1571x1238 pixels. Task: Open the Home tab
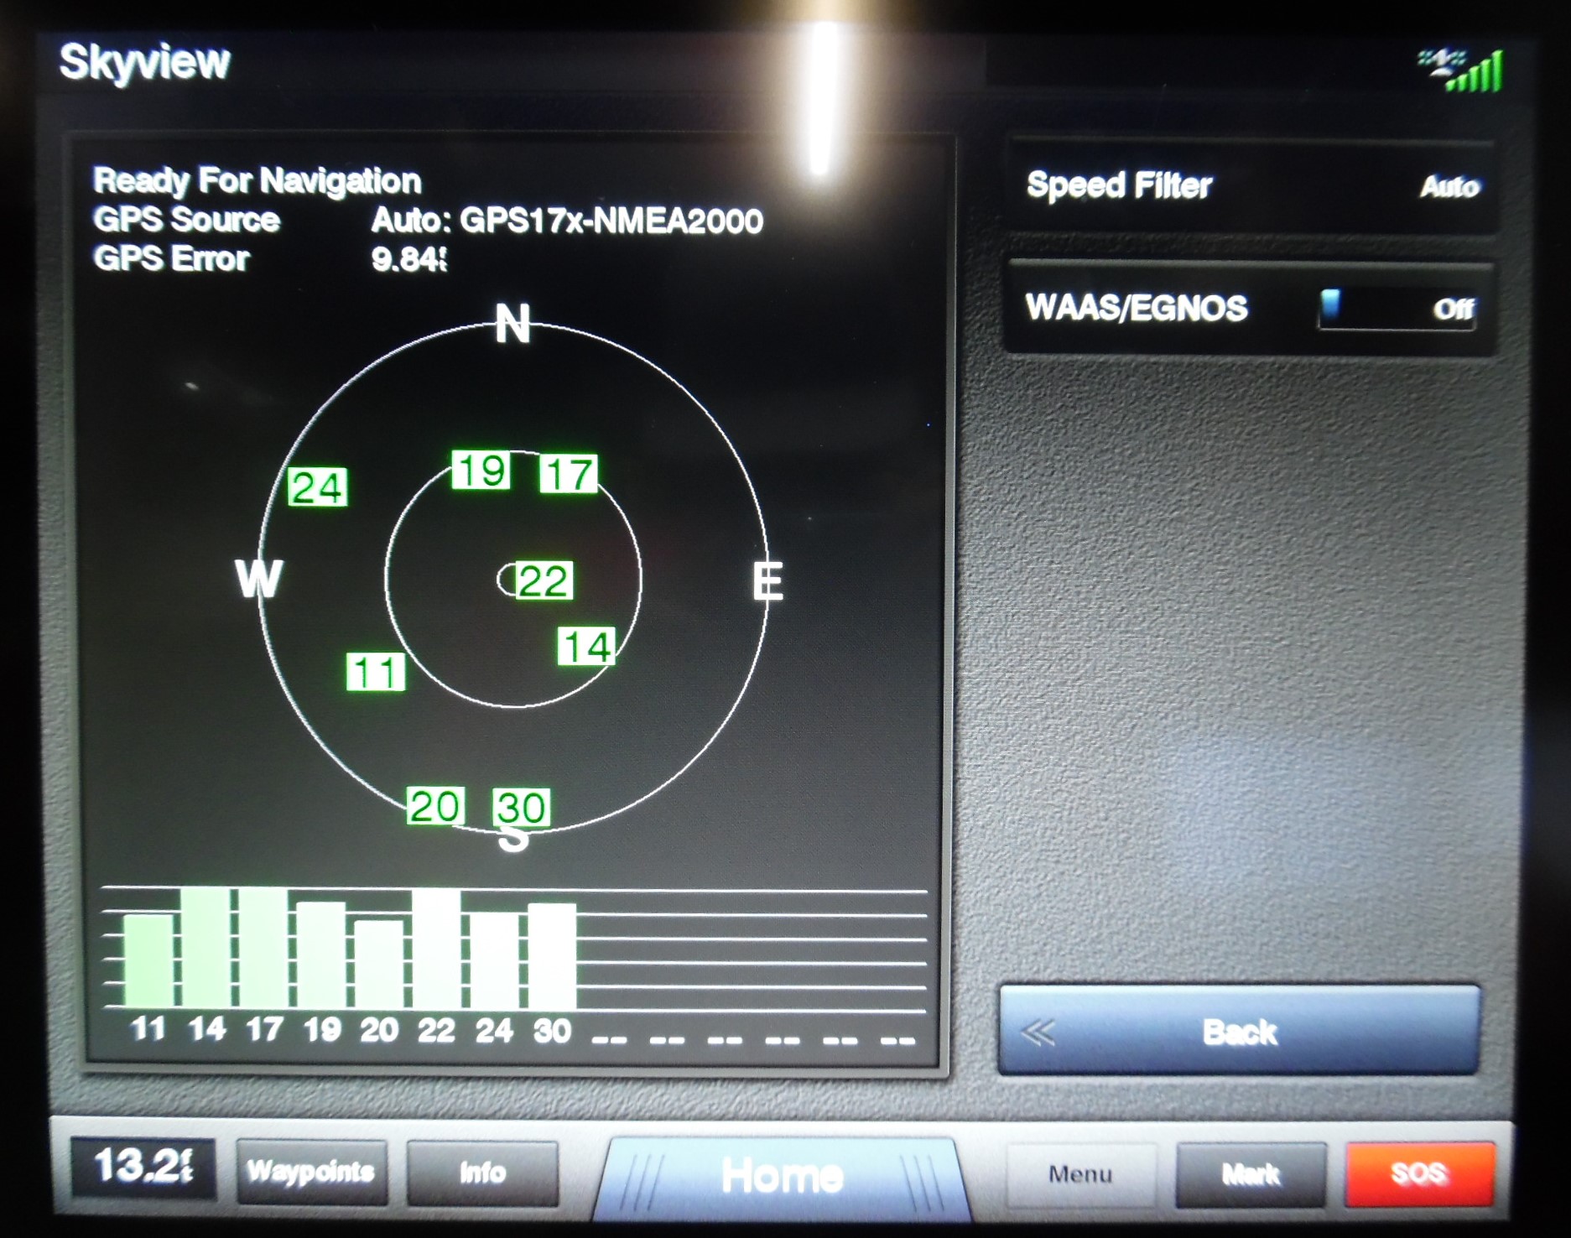click(781, 1174)
